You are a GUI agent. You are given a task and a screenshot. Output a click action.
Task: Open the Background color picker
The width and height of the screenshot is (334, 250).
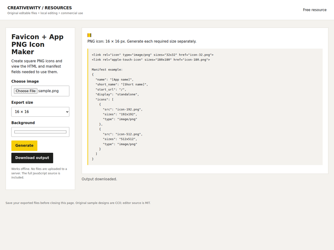click(40, 132)
